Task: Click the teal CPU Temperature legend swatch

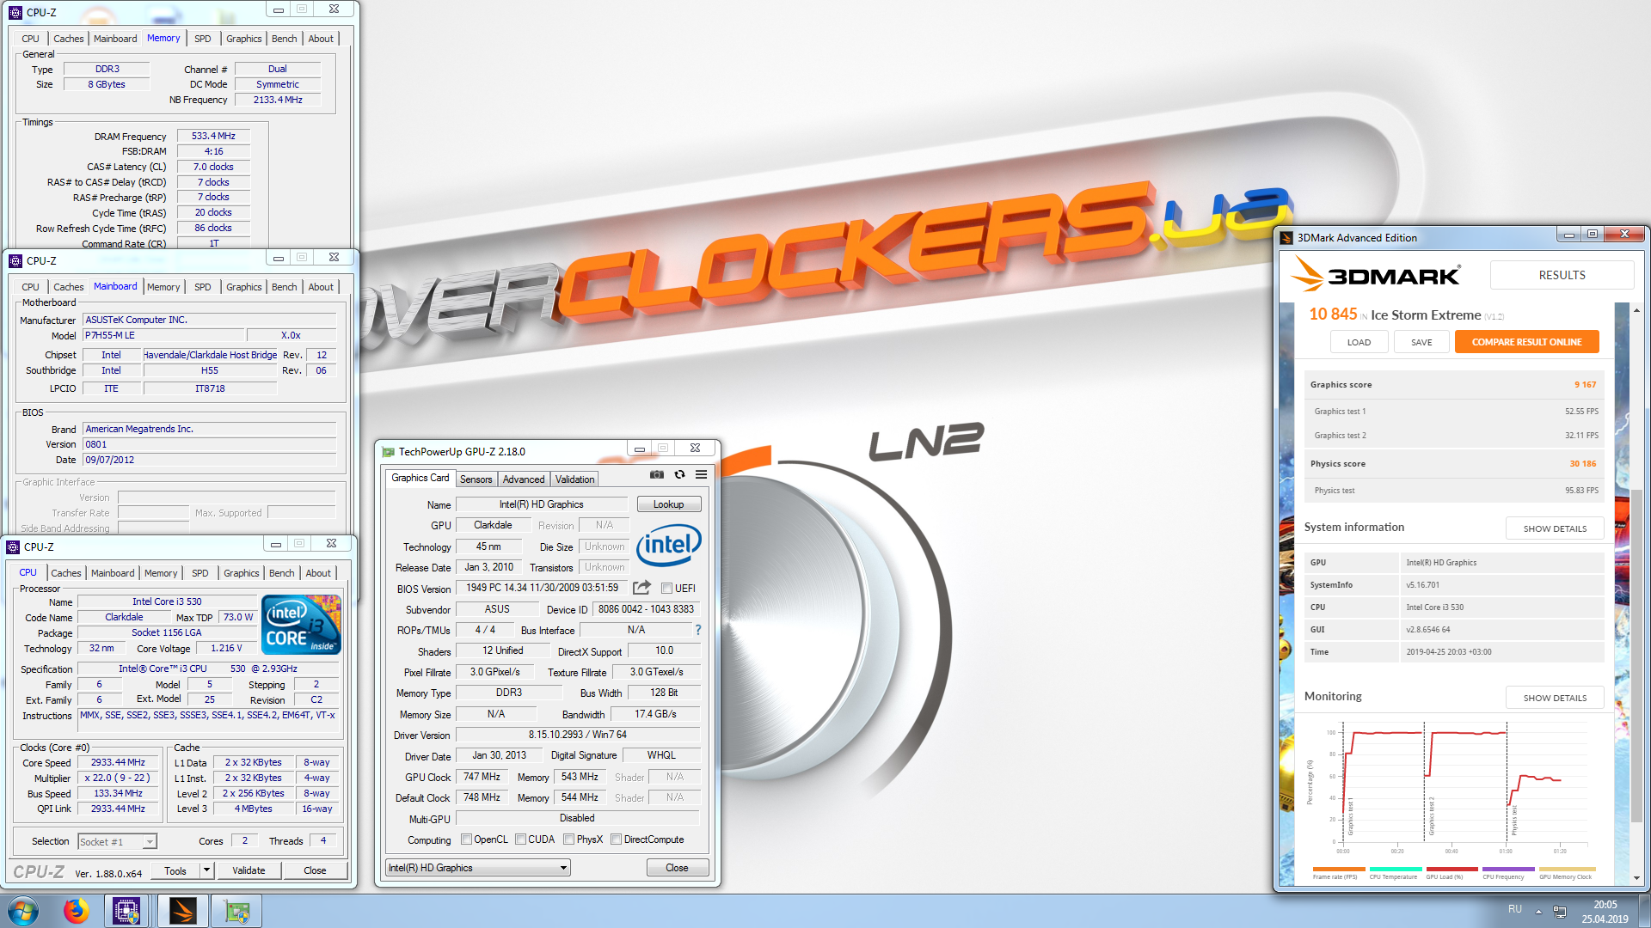Action: pyautogui.click(x=1396, y=869)
